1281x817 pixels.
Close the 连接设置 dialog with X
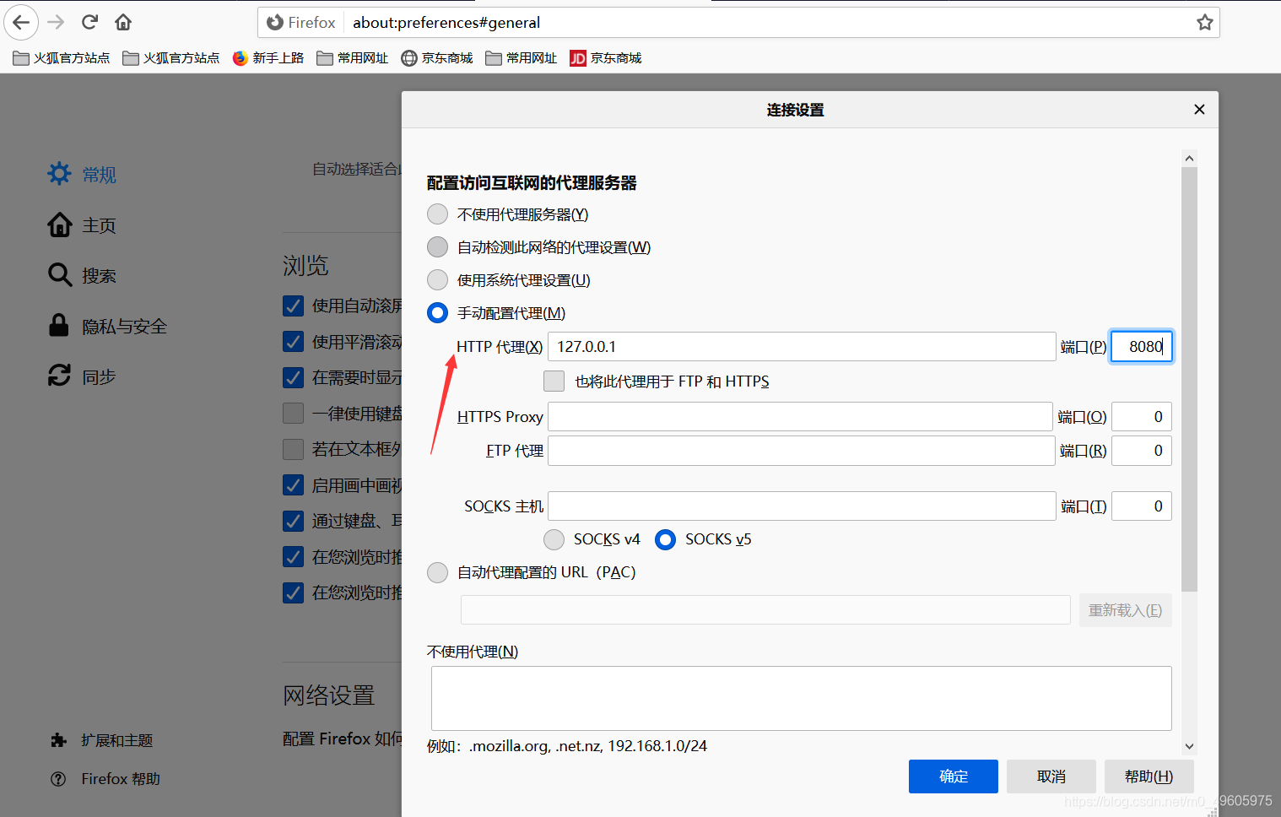click(x=1199, y=110)
